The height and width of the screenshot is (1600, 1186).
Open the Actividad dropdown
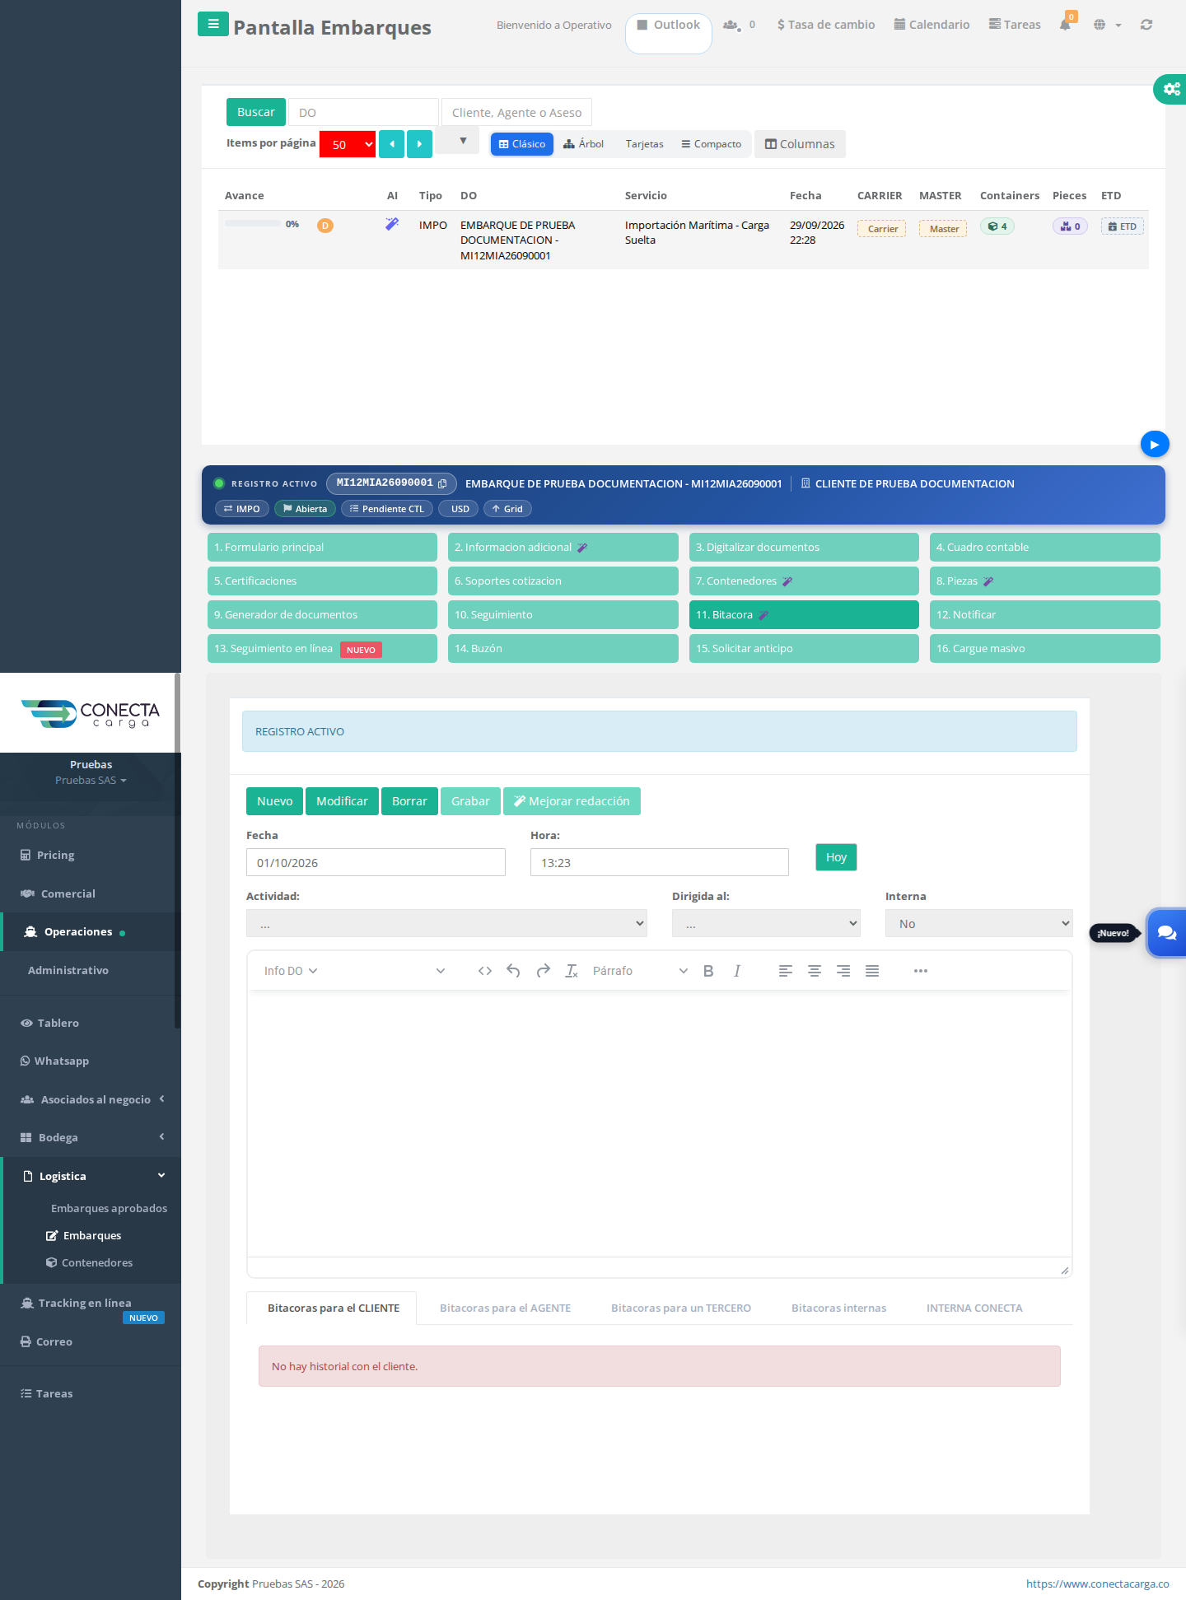click(x=446, y=923)
